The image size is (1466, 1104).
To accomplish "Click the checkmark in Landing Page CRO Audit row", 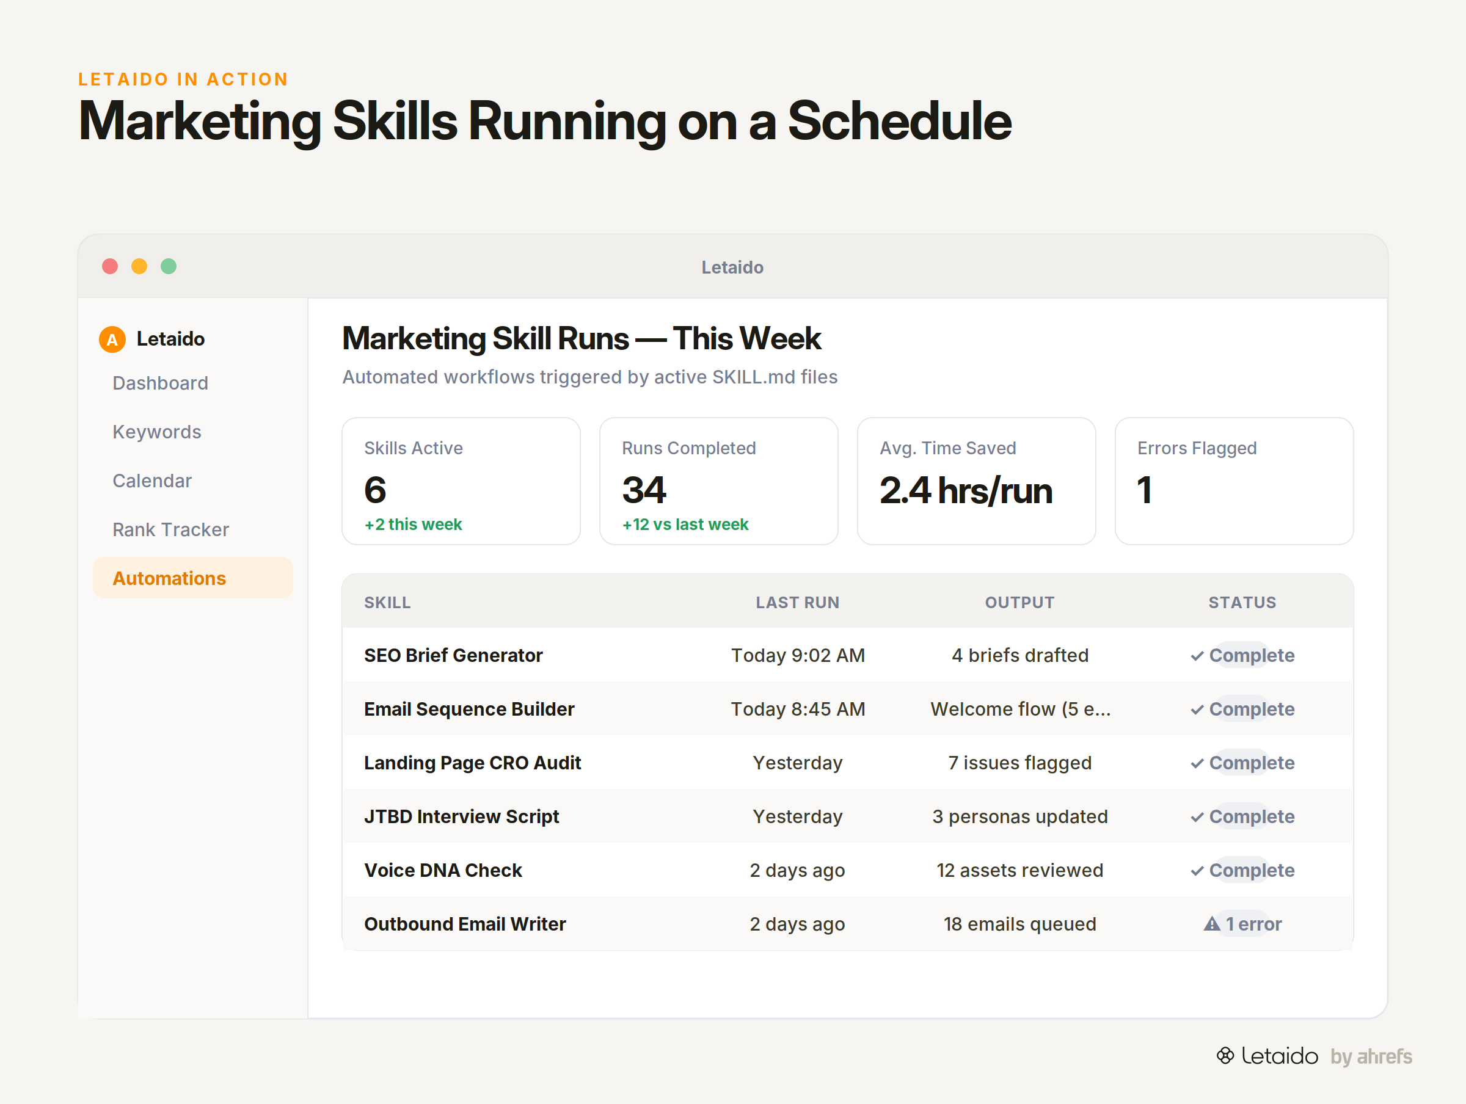I will coord(1197,763).
